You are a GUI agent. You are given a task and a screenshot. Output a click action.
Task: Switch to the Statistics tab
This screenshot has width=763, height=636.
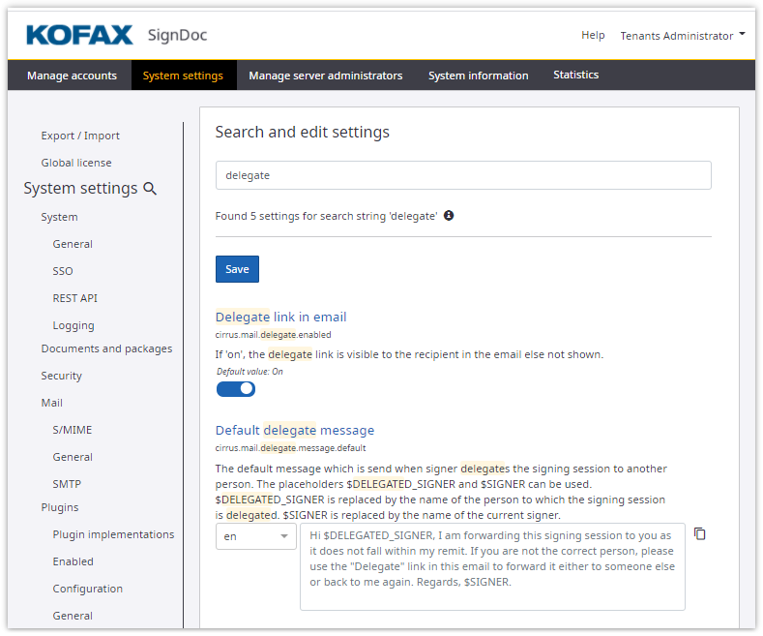[575, 76]
